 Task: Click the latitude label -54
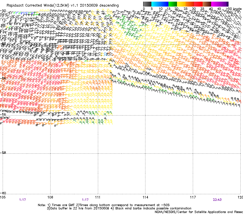(x=3, y=78)
